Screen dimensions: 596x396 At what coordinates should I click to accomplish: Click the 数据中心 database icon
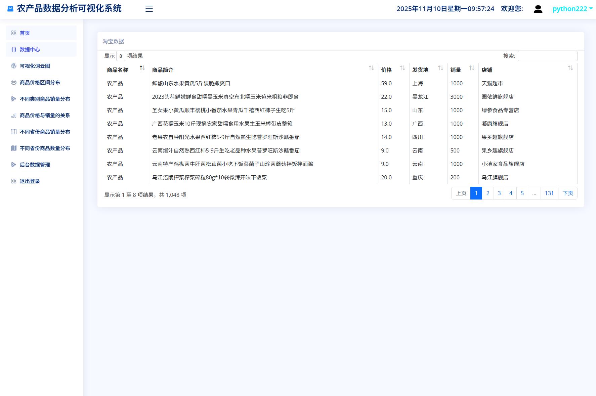tap(14, 49)
